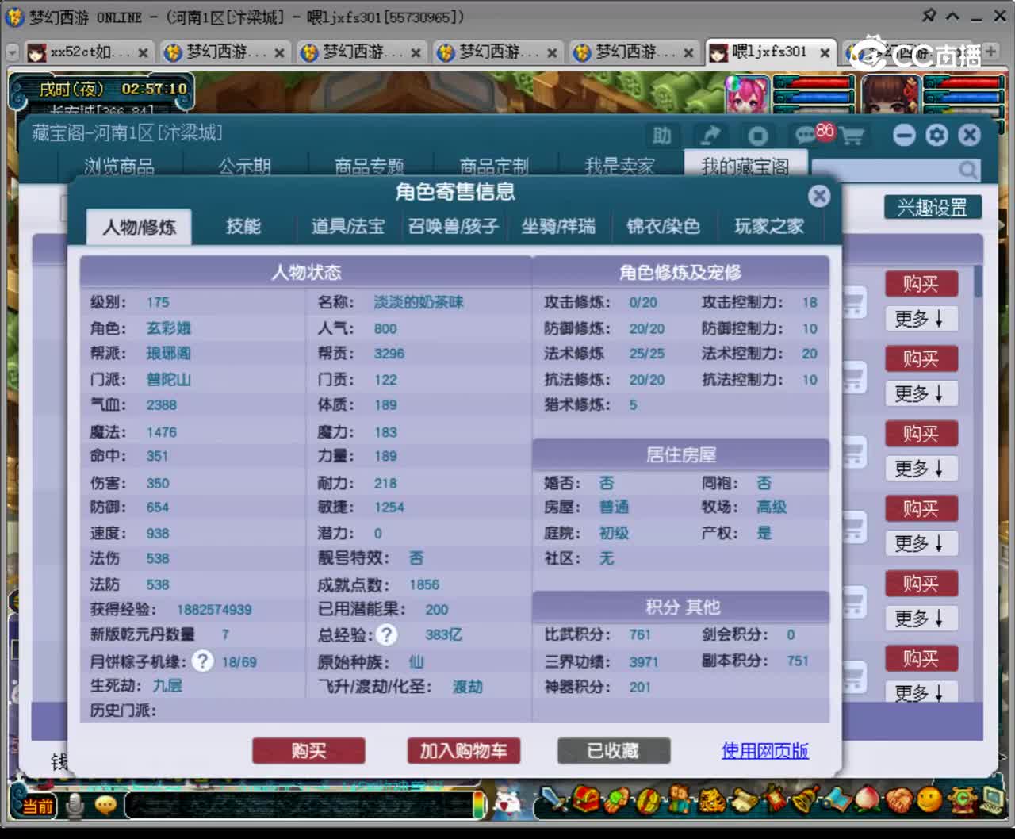Screen dimensions: 1015x839
Task: Click the question mark beside 总经验
Action: [386, 634]
